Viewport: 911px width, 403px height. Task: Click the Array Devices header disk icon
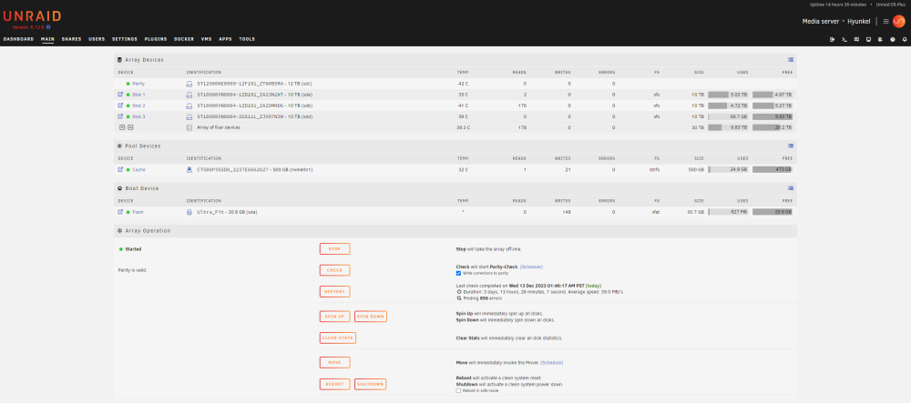pos(119,60)
